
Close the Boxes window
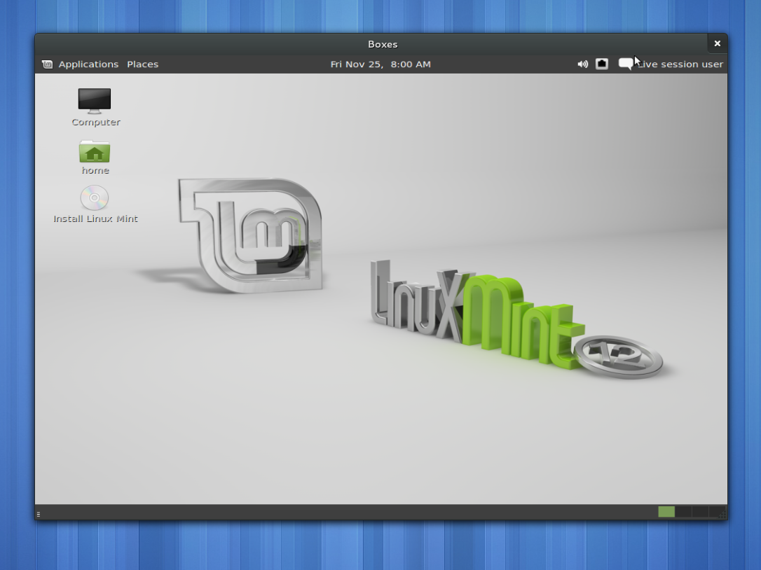718,43
